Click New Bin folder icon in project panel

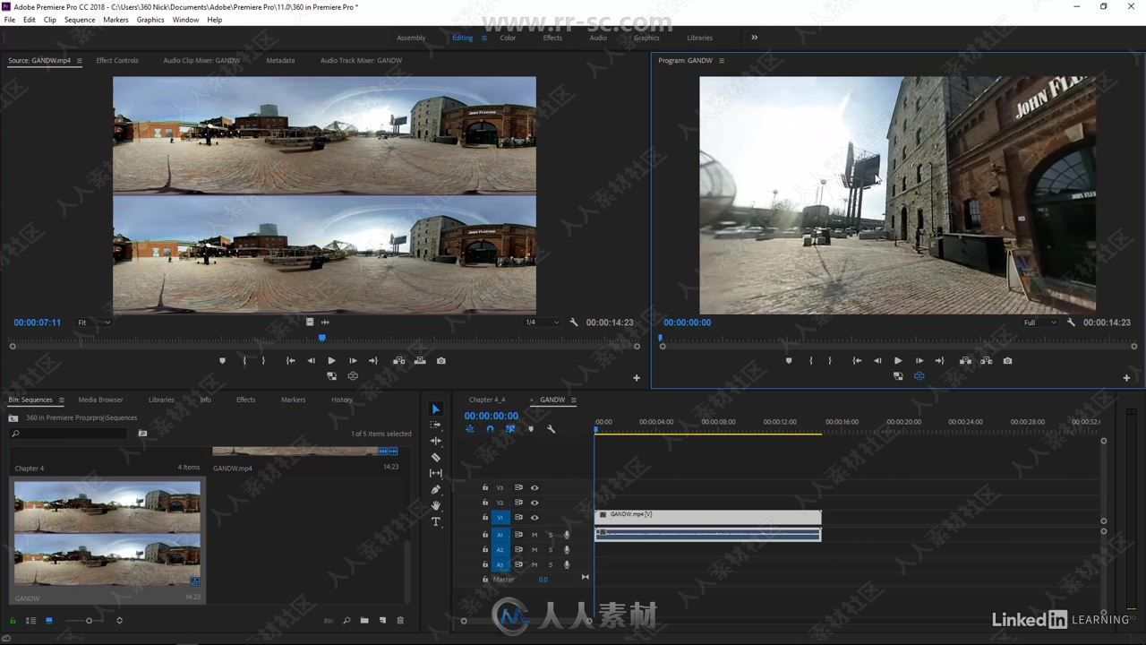click(x=364, y=620)
